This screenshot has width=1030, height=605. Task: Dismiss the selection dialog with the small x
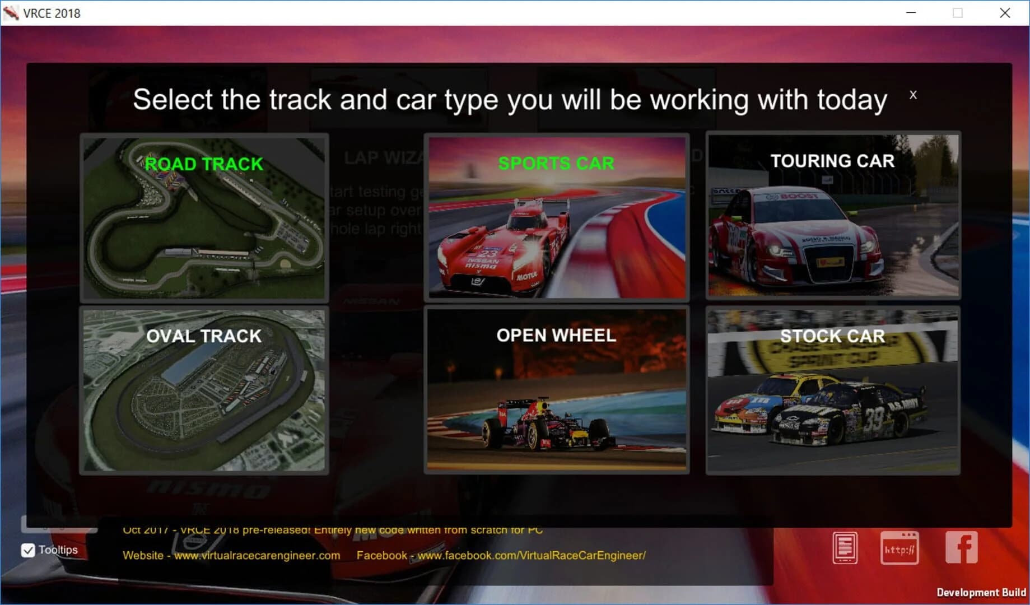click(913, 95)
